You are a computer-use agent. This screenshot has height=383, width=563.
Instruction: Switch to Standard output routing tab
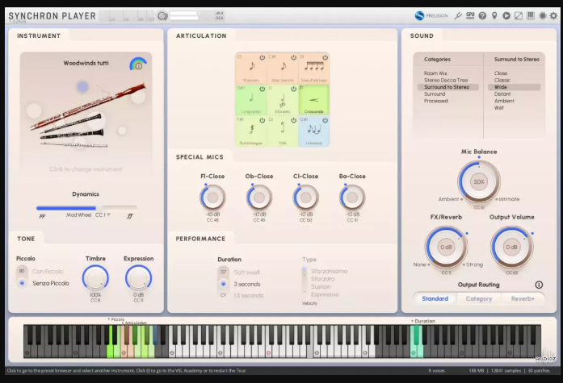pyautogui.click(x=435, y=298)
